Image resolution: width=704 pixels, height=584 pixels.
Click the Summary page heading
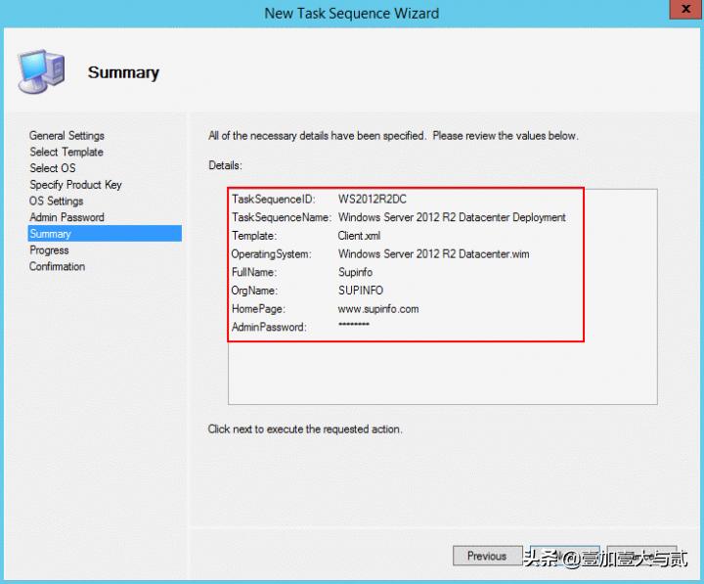click(123, 72)
